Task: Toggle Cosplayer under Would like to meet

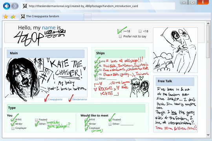Action: (x=86, y=128)
